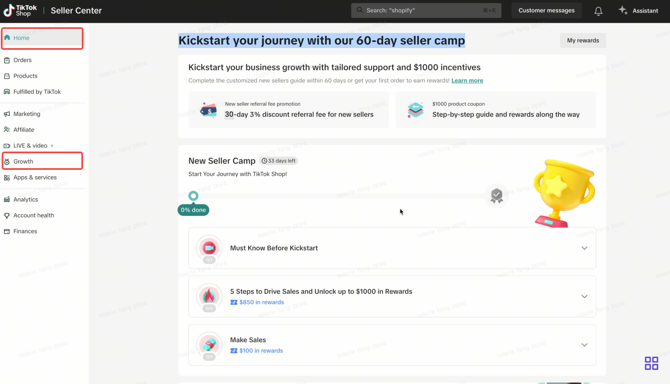Screen dimensions: 670x384
Task: Click the Analytics chart icon
Action: [x=7, y=200]
